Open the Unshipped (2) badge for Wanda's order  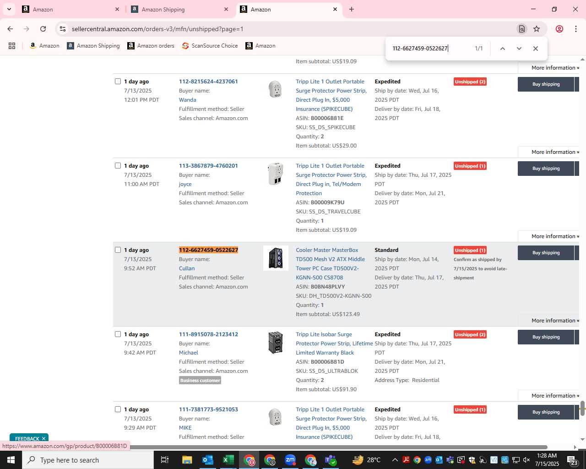pos(470,82)
